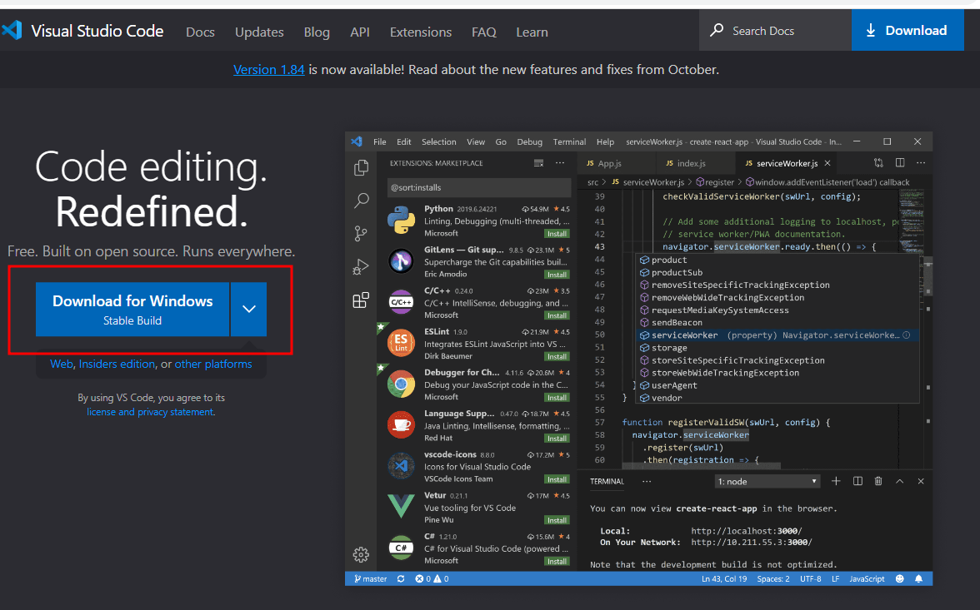Image resolution: width=980 pixels, height=610 pixels.
Task: Select sendBeacon suggestion in autocomplete list
Action: 778,323
